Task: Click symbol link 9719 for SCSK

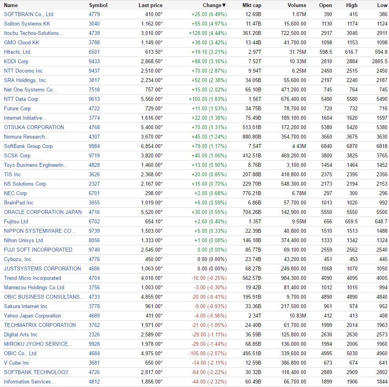Action: click(x=94, y=155)
